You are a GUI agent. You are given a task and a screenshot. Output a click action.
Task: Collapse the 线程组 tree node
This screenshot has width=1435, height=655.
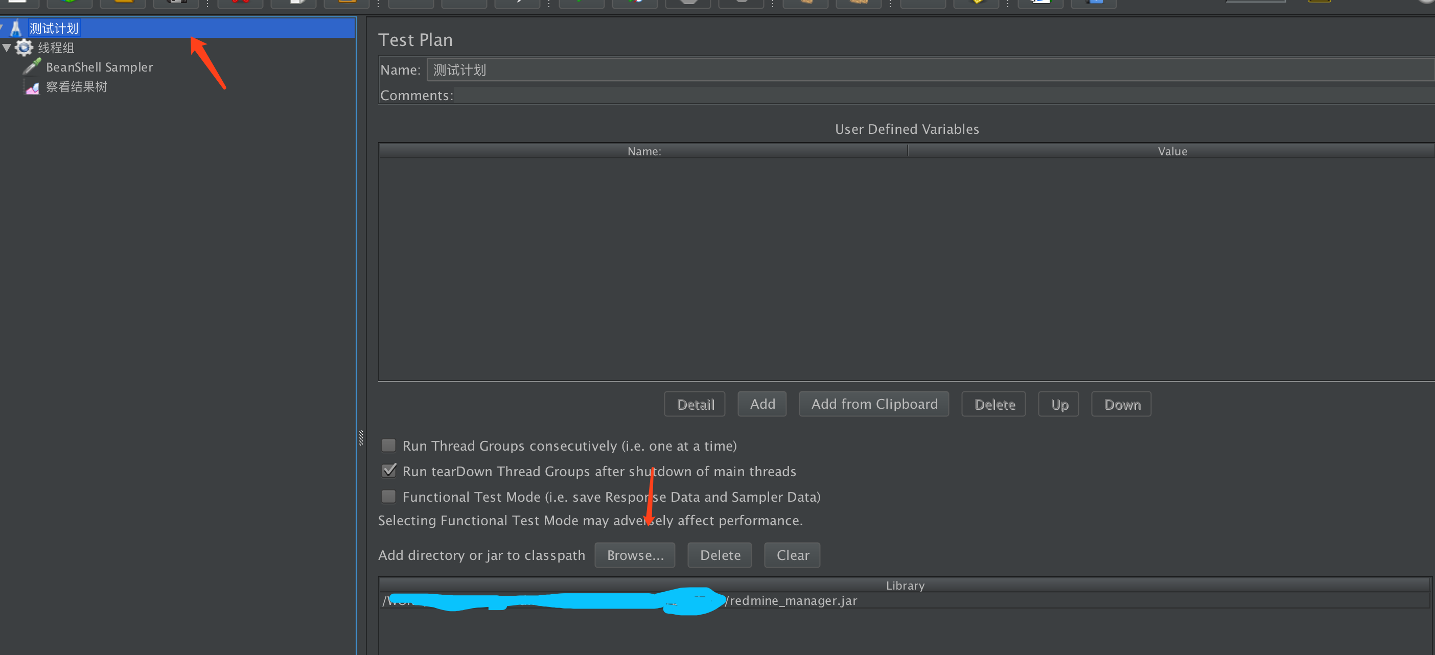[7, 48]
